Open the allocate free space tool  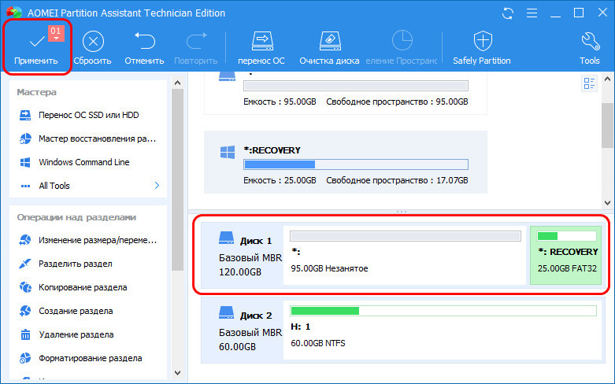point(402,48)
